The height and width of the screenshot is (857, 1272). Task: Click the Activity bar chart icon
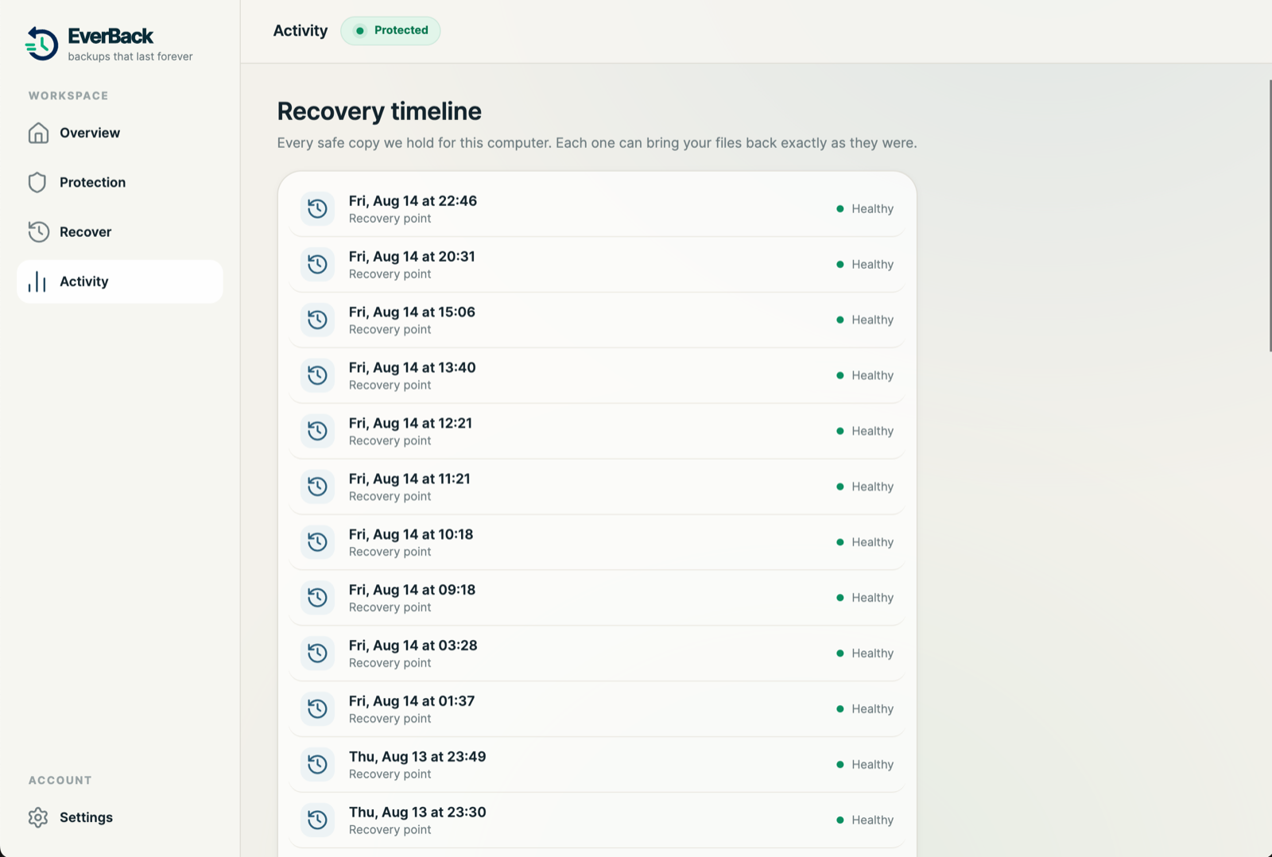[37, 281]
